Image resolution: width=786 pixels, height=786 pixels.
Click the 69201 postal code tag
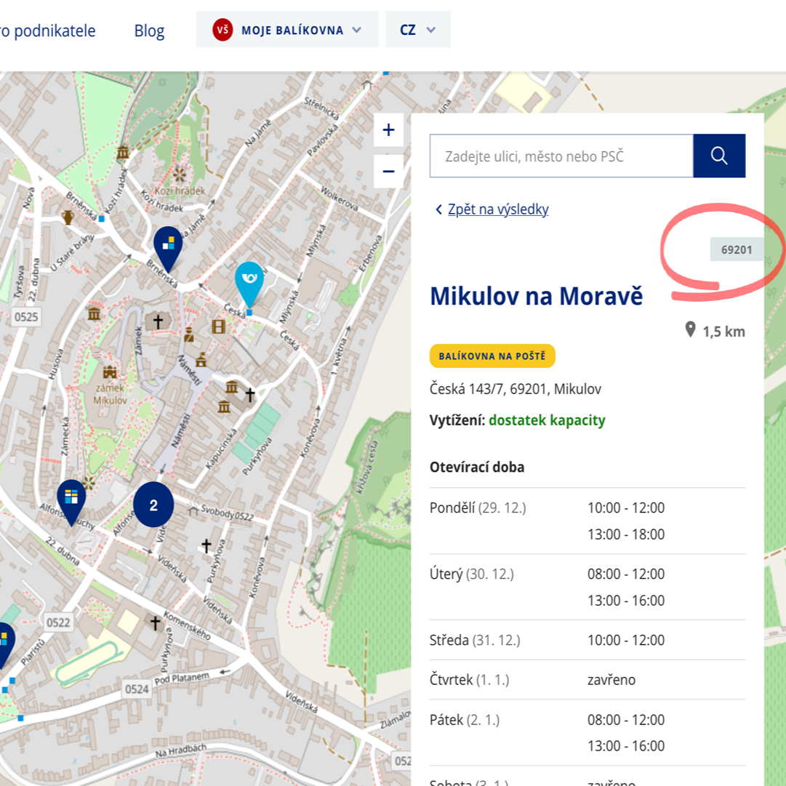click(x=737, y=249)
